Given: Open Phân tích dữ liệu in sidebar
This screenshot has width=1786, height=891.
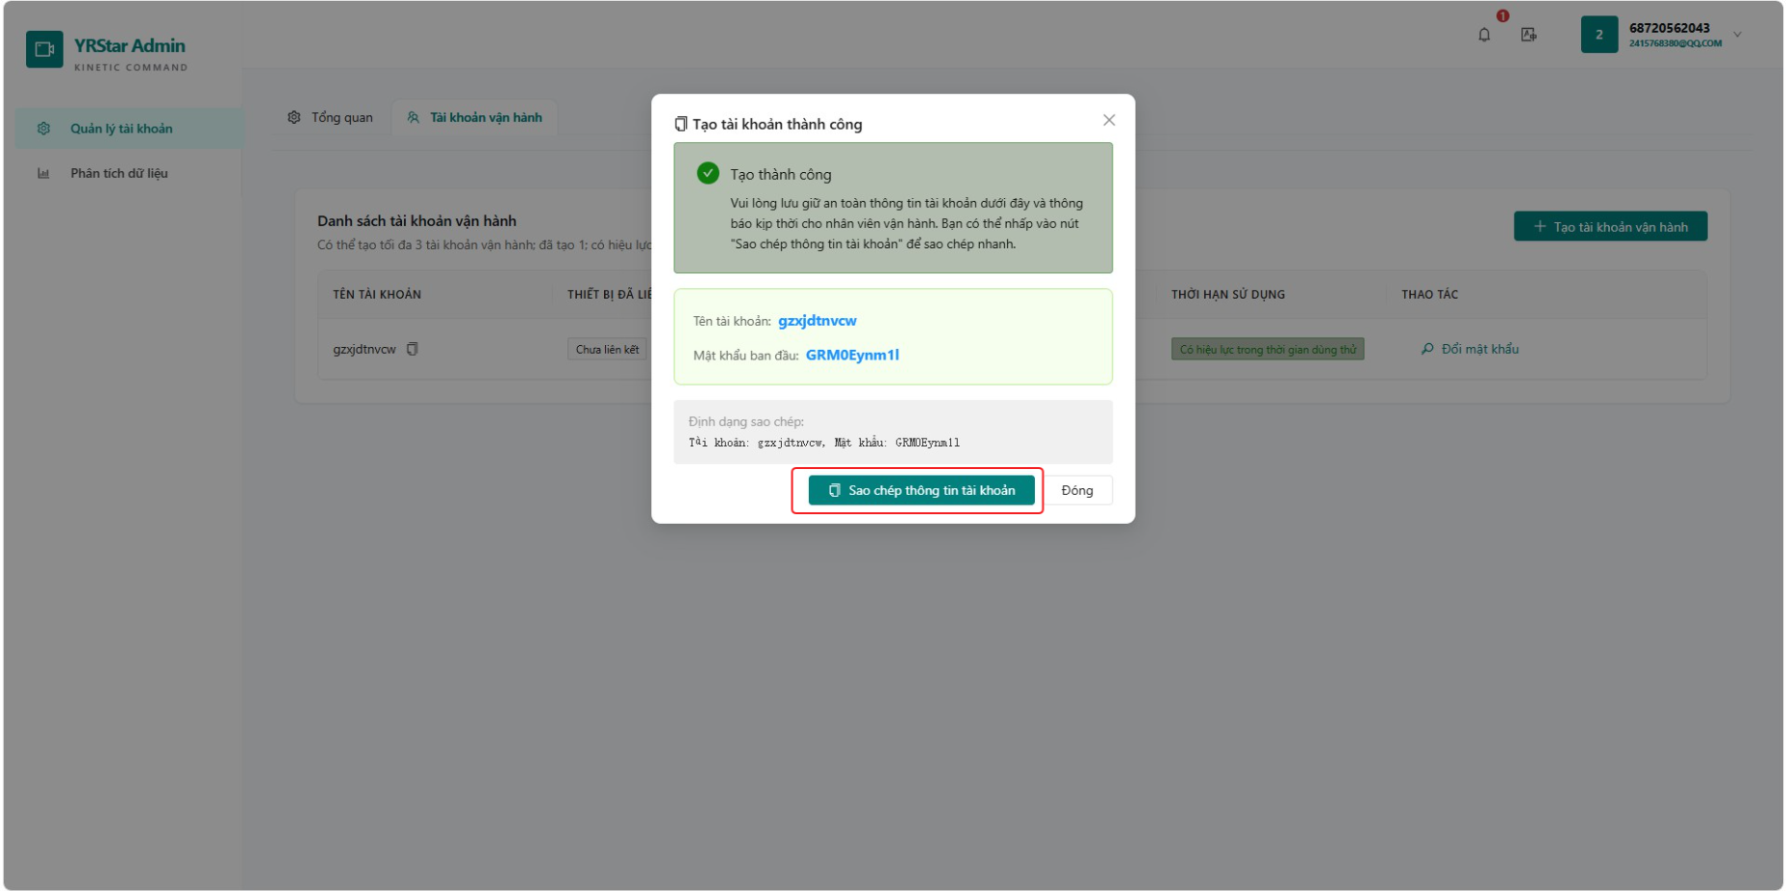Looking at the screenshot, I should [x=130, y=173].
